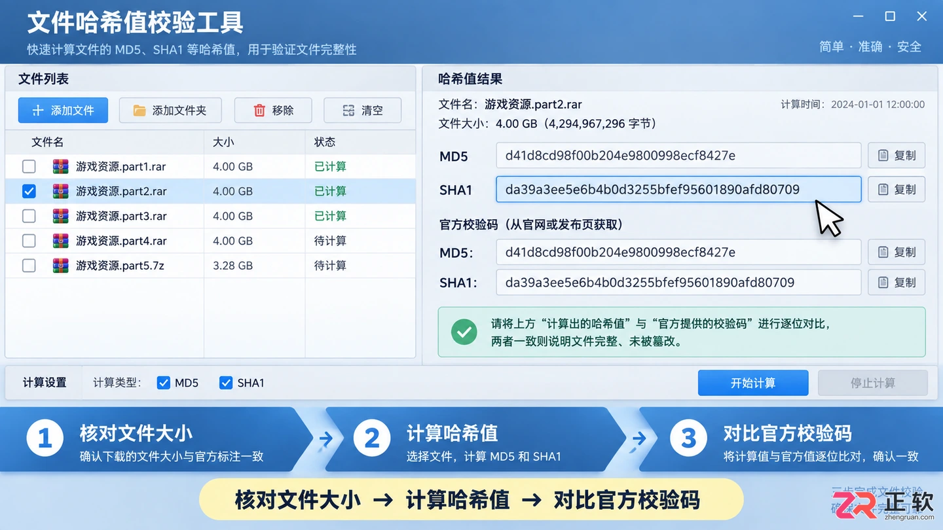Copy the calculated SHA1 value

coord(897,189)
